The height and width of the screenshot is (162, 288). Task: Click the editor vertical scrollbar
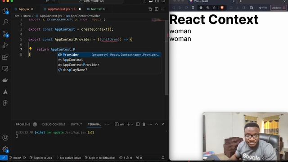click(166, 57)
